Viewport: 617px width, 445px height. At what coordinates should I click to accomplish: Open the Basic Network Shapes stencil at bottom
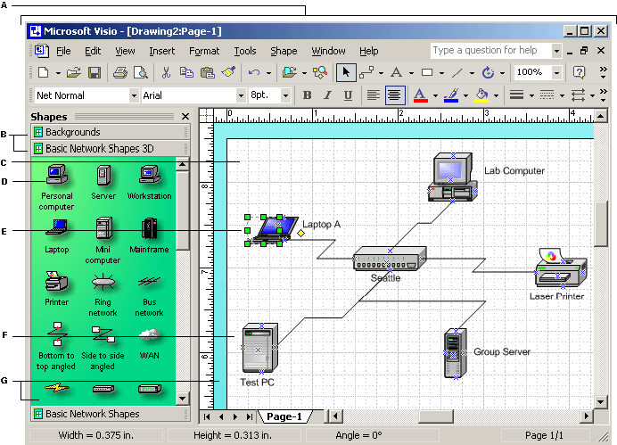pyautogui.click(x=111, y=414)
